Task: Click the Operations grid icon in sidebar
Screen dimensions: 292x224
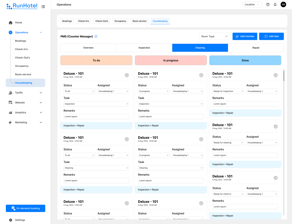Action: click(x=10, y=32)
